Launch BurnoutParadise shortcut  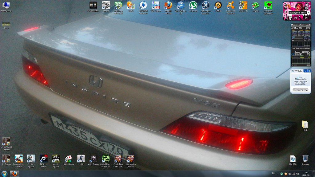pos(18,161)
